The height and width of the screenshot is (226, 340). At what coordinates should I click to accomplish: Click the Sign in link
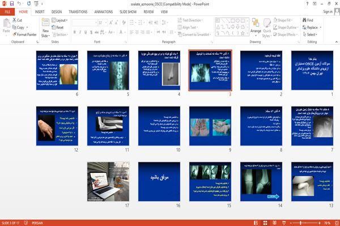(x=328, y=12)
